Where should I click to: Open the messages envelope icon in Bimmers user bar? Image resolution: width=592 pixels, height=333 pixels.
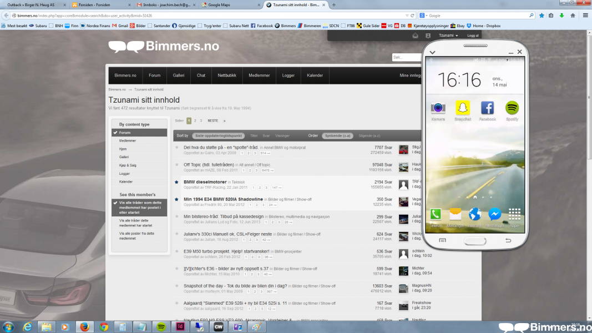tap(416, 36)
